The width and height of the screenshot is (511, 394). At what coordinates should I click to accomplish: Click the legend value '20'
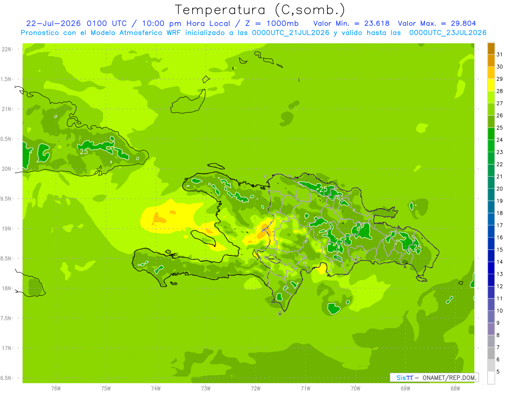[500, 189]
